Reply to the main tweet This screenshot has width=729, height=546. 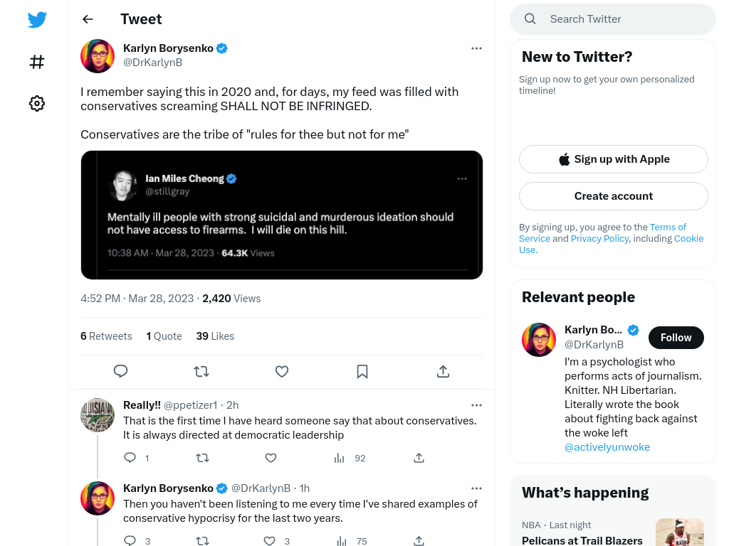(x=121, y=371)
